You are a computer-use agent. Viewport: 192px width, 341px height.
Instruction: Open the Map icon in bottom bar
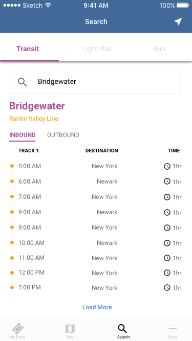point(70,329)
